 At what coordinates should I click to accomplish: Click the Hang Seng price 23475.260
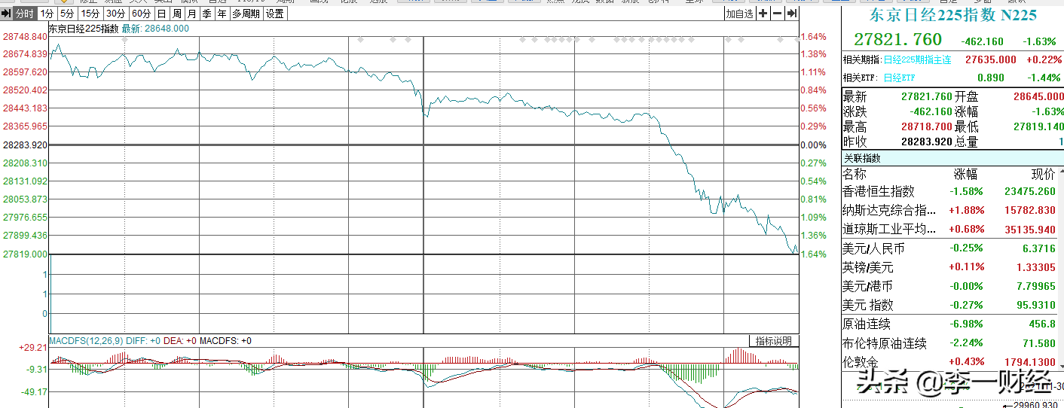click(x=1030, y=191)
